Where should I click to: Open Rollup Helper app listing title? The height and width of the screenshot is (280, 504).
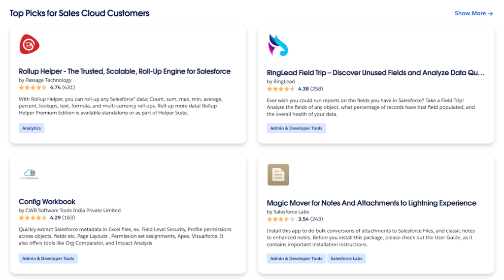125,71
